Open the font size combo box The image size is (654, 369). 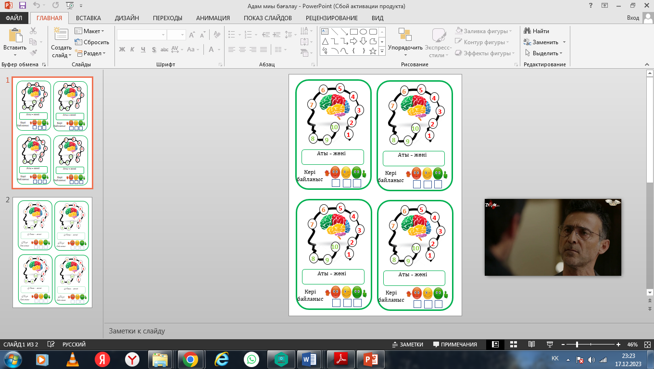(176, 35)
